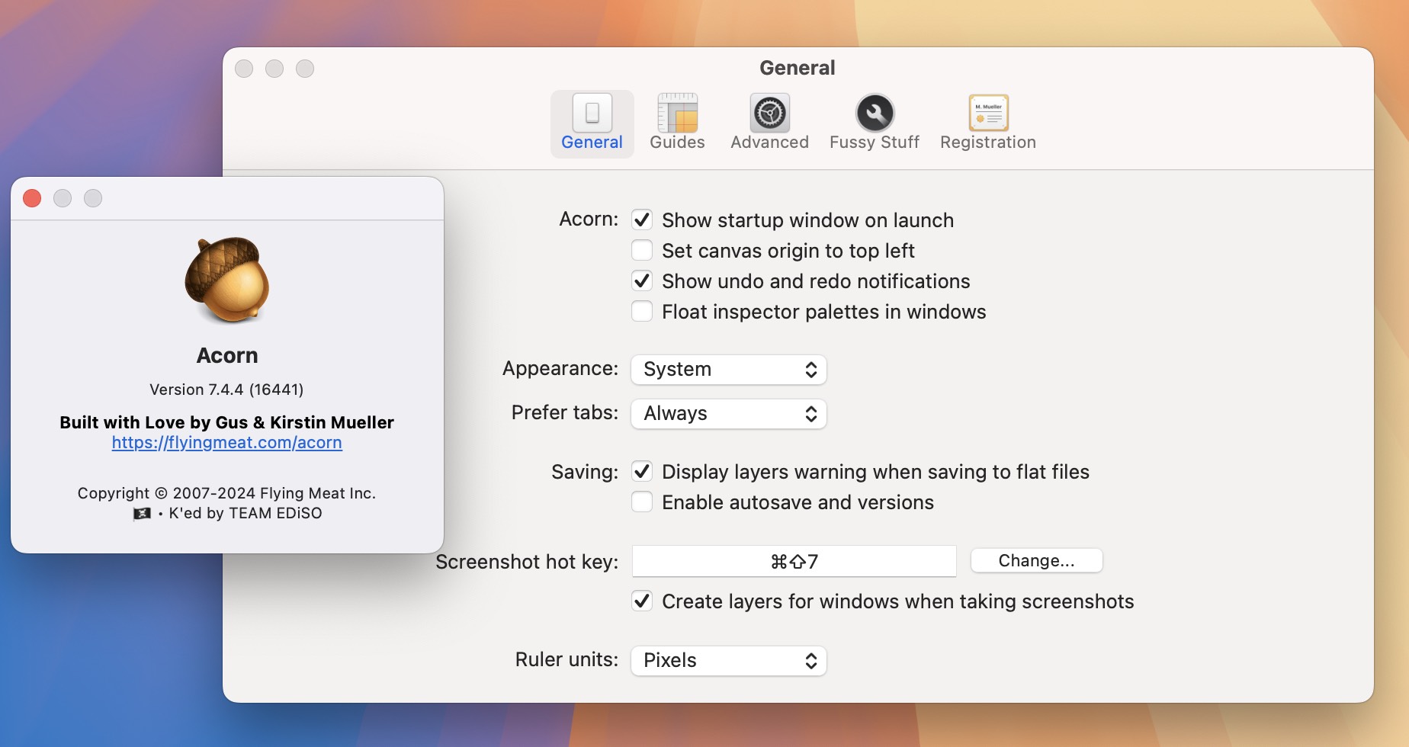Viewport: 1409px width, 747px height.
Task: Enable Float inspector palettes in windows
Action: (642, 312)
